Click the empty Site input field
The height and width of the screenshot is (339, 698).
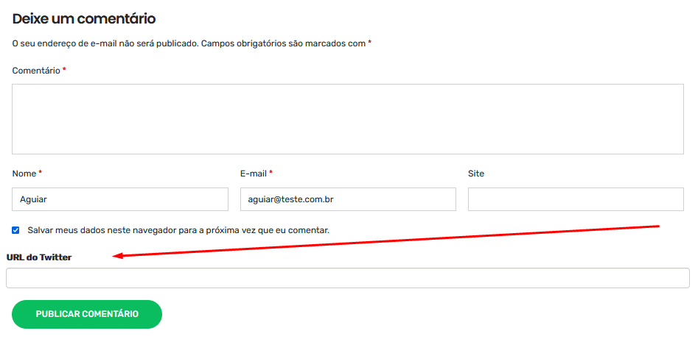(576, 199)
